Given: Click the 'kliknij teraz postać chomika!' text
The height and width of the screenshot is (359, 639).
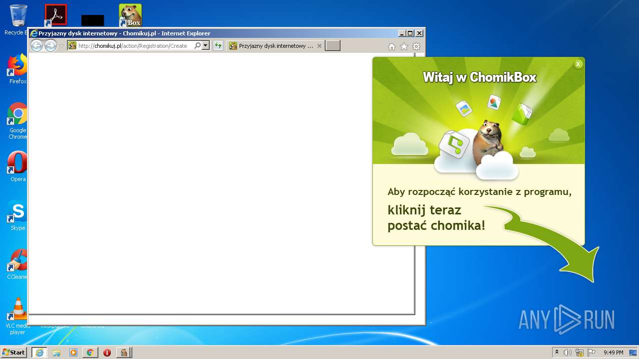Looking at the screenshot, I should pyautogui.click(x=436, y=218).
